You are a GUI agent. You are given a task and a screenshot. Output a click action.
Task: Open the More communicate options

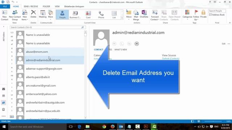(x=51, y=15)
